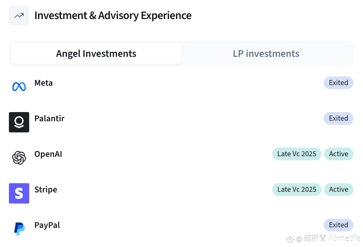
Task: Open the Meta company name link
Action: pyautogui.click(x=43, y=83)
